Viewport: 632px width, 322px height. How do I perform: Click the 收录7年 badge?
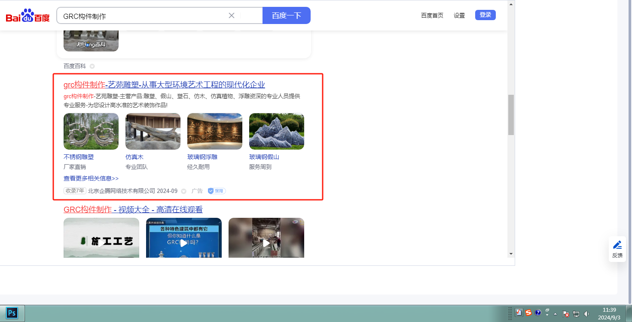(75, 191)
